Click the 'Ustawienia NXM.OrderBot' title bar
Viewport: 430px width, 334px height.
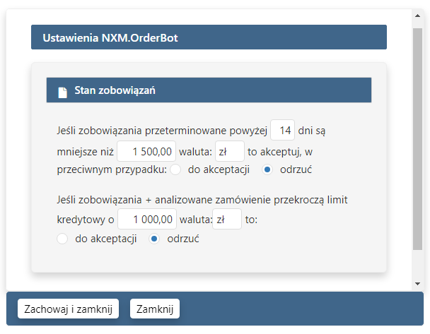click(x=209, y=37)
